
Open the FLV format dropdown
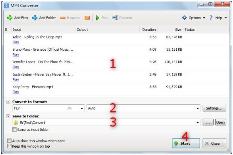pos(82,108)
